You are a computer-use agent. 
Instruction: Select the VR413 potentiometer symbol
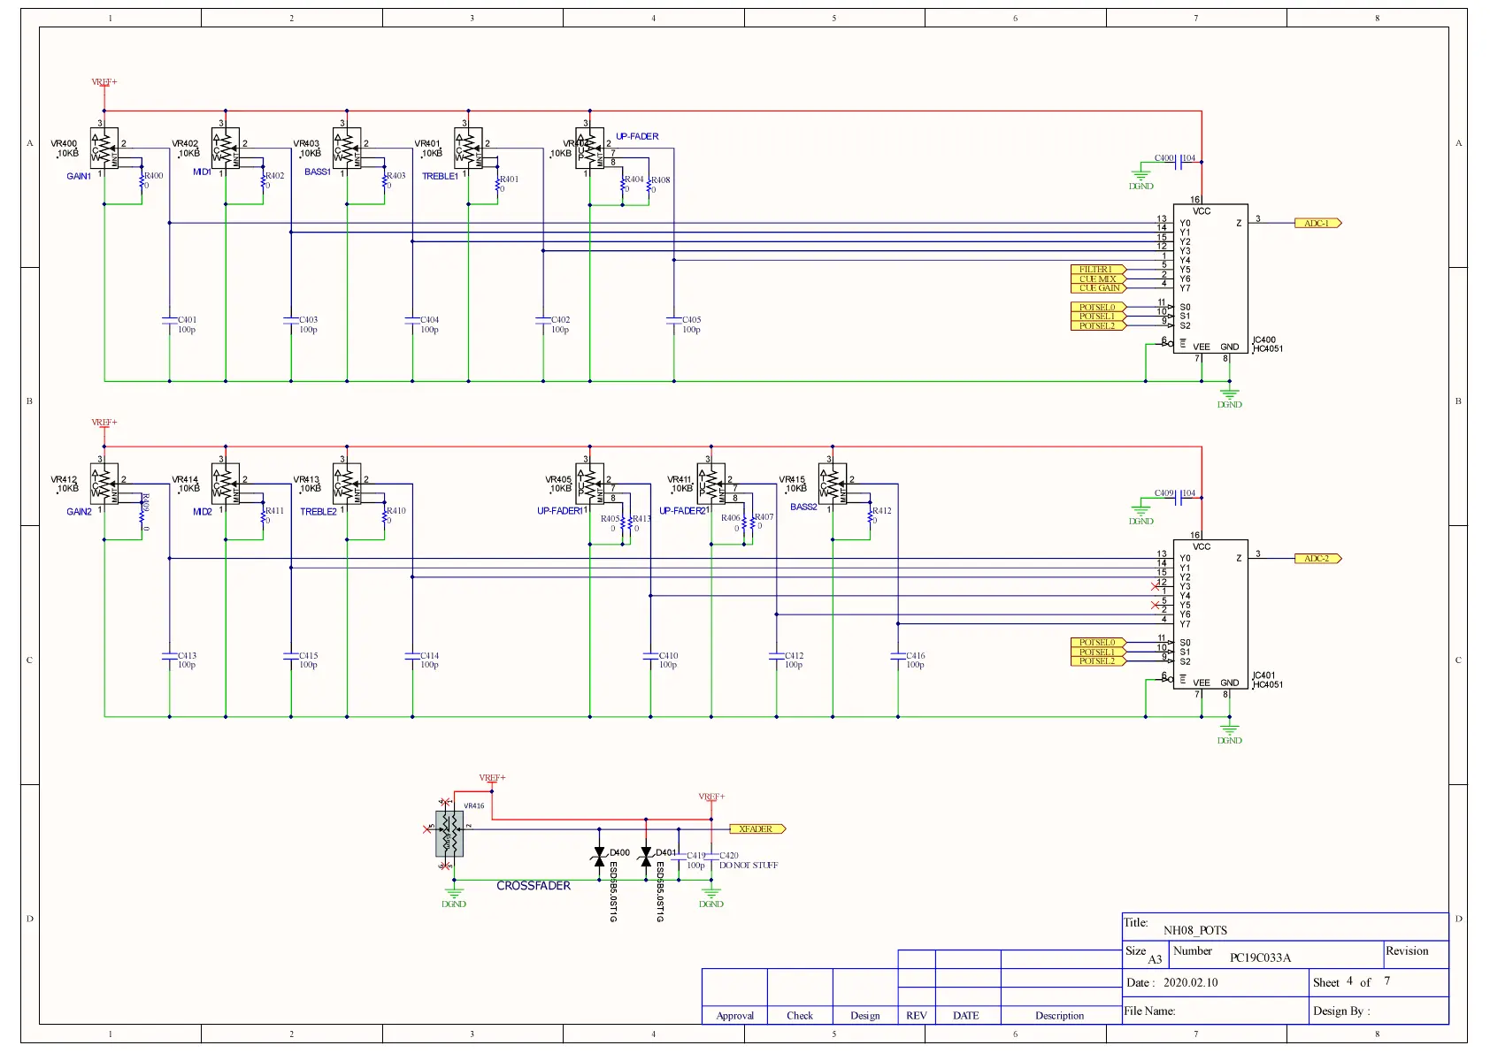click(347, 484)
